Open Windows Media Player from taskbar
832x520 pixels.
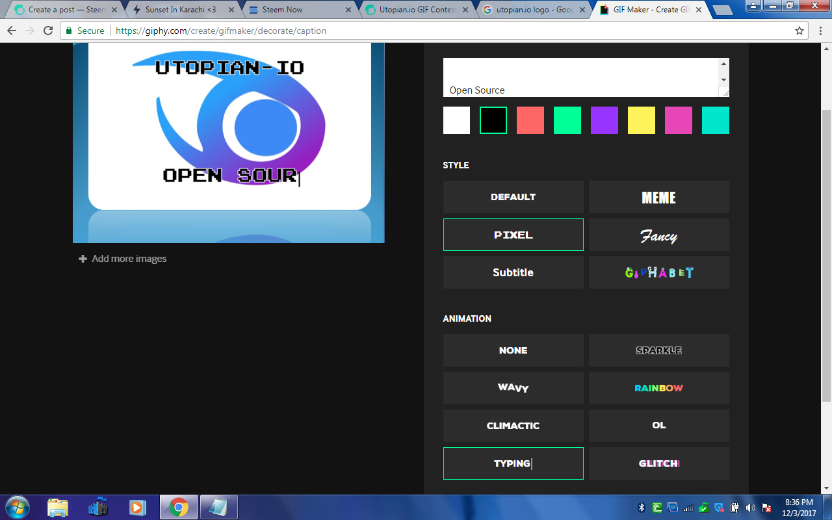click(x=137, y=507)
